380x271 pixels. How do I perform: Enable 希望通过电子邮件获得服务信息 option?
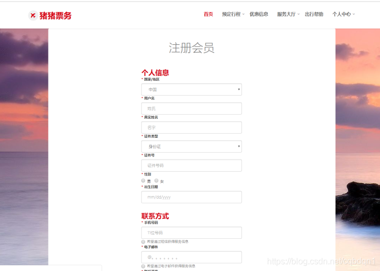point(143,266)
